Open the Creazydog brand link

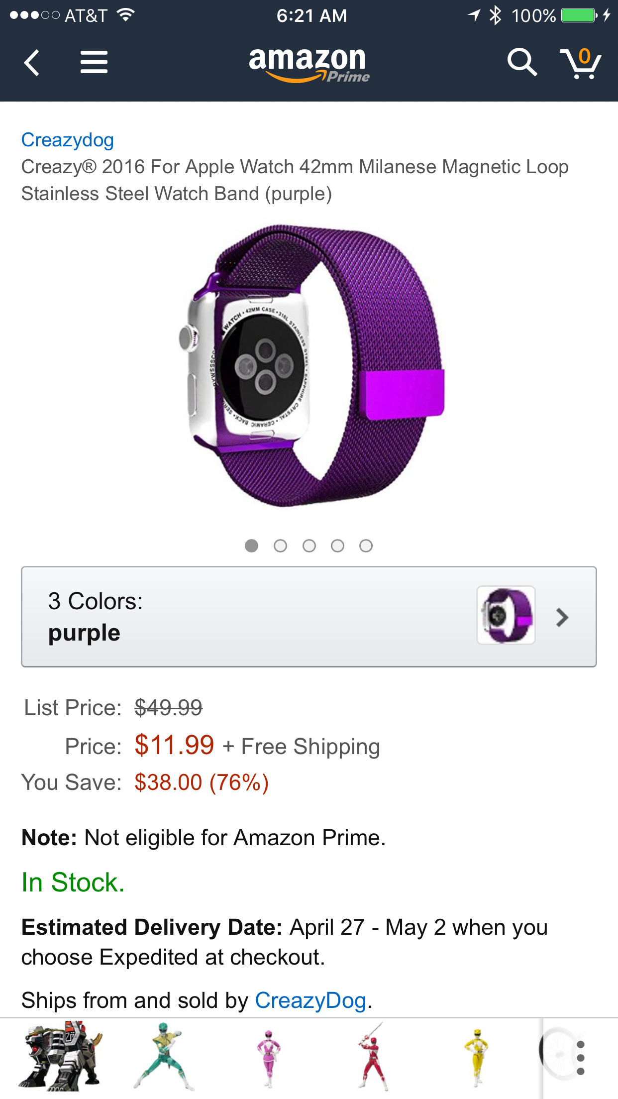point(68,140)
